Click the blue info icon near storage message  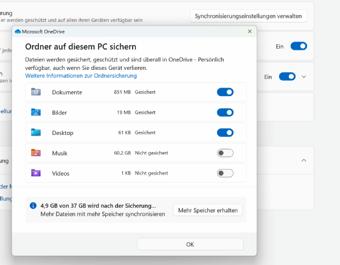pyautogui.click(x=33, y=205)
